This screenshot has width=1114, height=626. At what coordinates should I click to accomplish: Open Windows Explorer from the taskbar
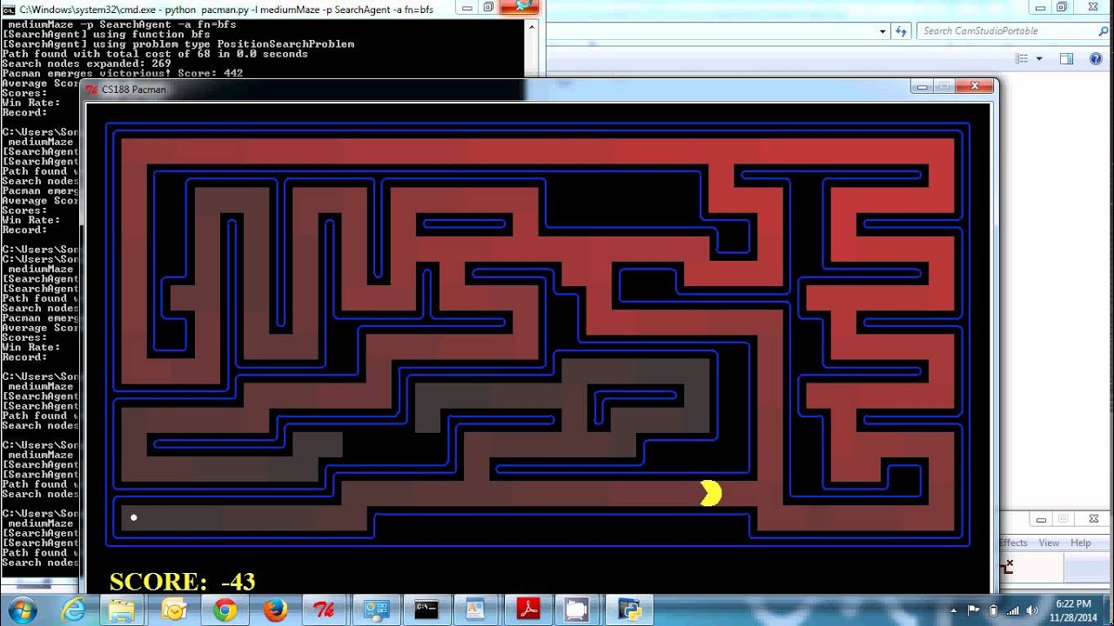coord(123,609)
